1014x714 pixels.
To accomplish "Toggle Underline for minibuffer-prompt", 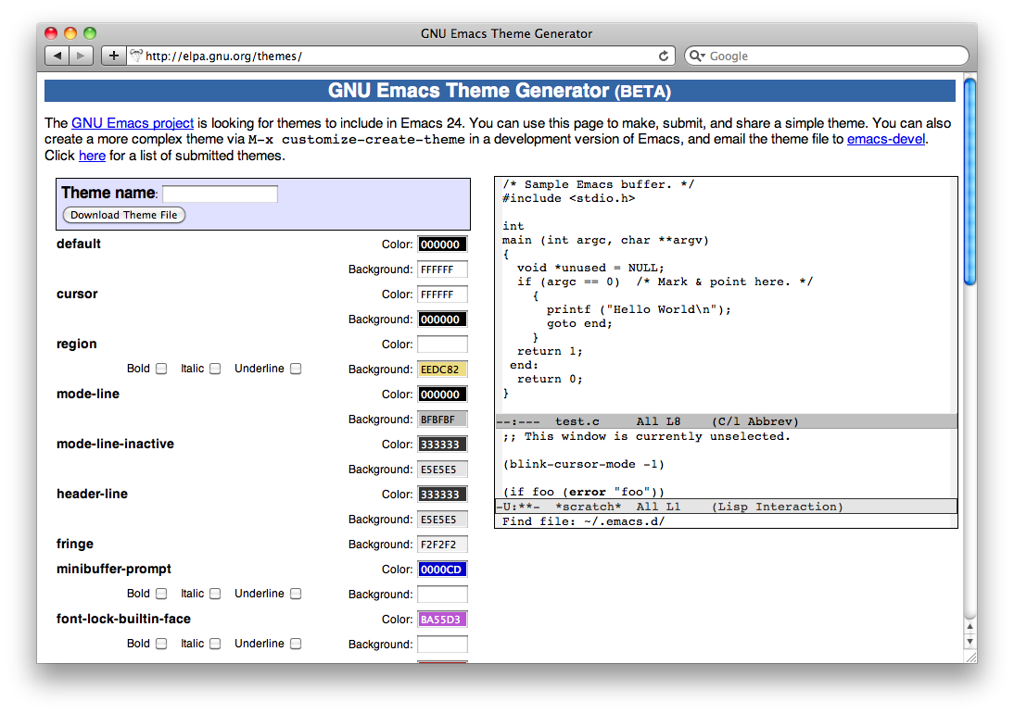I will (x=295, y=593).
